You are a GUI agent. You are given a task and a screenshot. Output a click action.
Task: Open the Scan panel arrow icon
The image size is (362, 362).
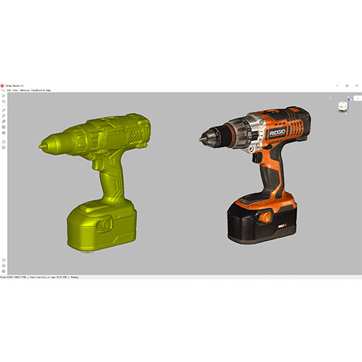click(x=4, y=96)
